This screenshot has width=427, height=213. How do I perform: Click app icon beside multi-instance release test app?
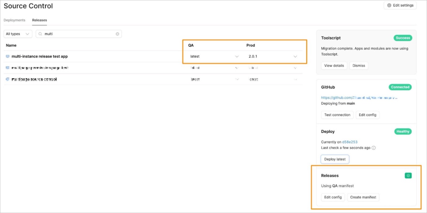[x=8, y=56]
